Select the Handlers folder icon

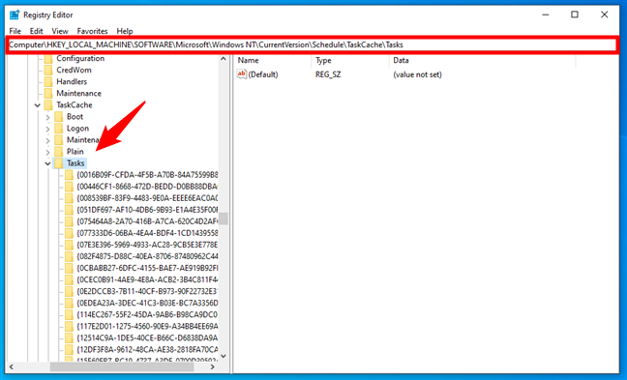48,82
